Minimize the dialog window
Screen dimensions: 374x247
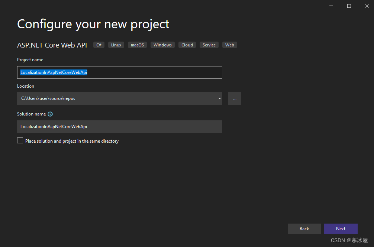pyautogui.click(x=331, y=6)
